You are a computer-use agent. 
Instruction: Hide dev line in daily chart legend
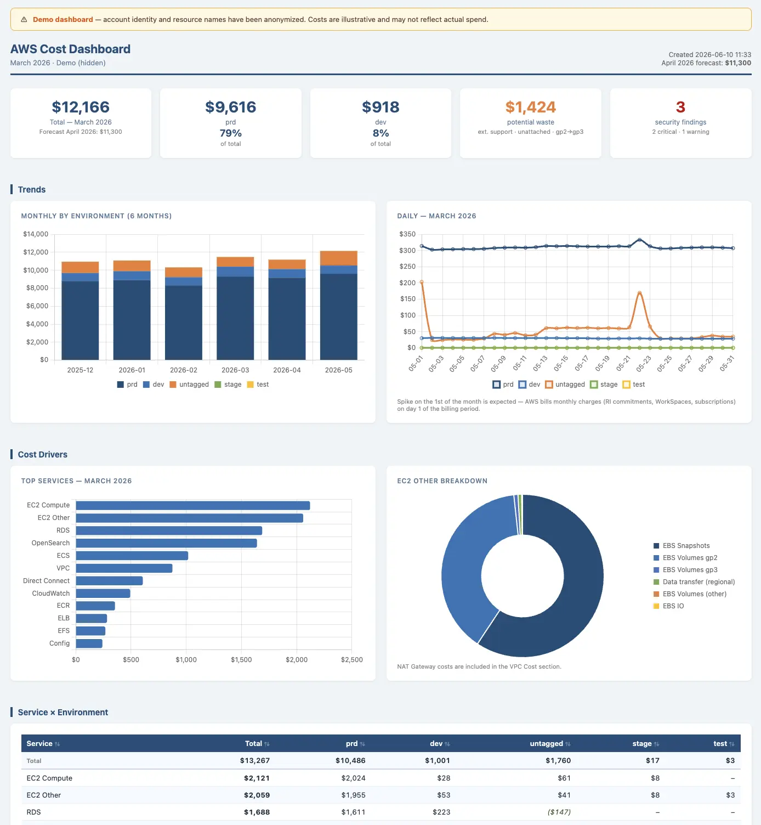(x=529, y=385)
